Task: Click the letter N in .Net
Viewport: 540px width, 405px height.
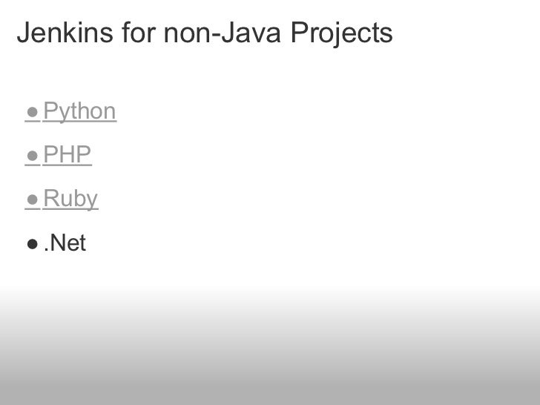Action: 56,243
